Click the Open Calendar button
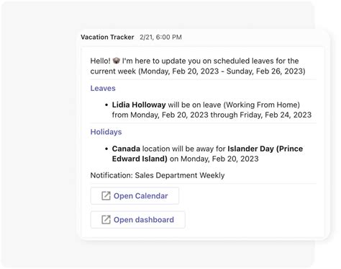This screenshot has height=269, width=341. tap(135, 196)
